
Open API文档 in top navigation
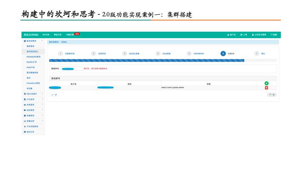[x=46, y=35]
